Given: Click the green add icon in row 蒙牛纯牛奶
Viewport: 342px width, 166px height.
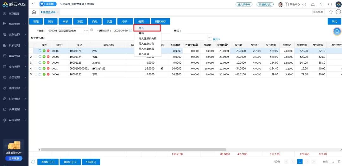Looking at the screenshot, I should coord(44,68).
